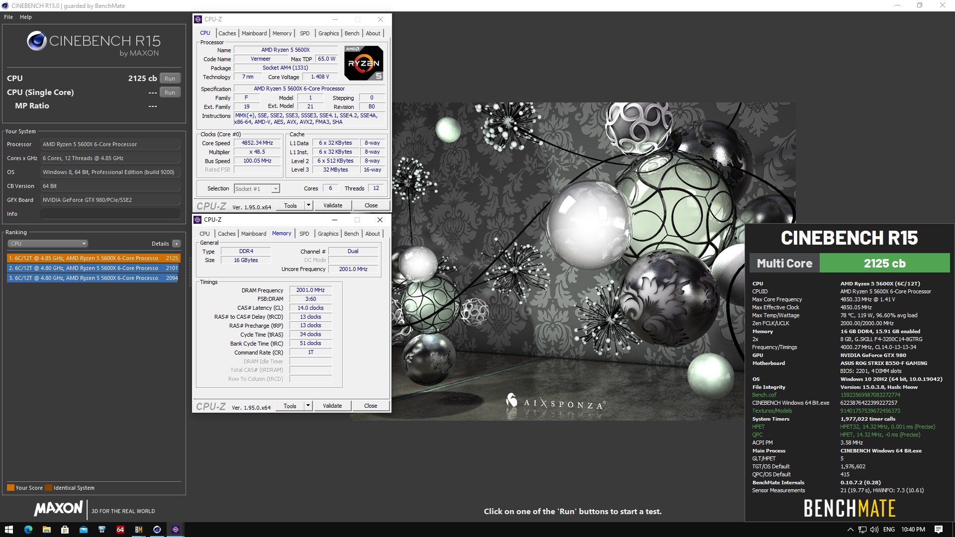Screen dimensions: 955x537
Task: Click top CPU-Z window title icon
Action: tap(198, 19)
